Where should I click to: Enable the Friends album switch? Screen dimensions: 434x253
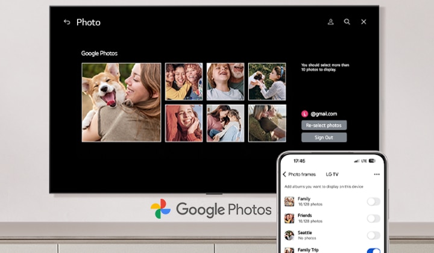point(373,219)
